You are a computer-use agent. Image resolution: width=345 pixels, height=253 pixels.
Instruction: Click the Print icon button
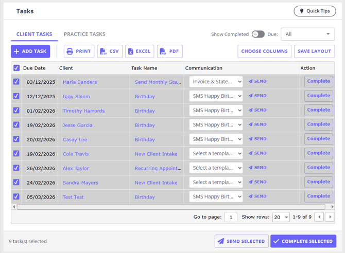78,51
